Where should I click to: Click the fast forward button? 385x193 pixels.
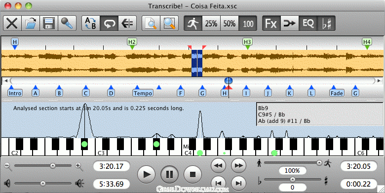click(239, 165)
